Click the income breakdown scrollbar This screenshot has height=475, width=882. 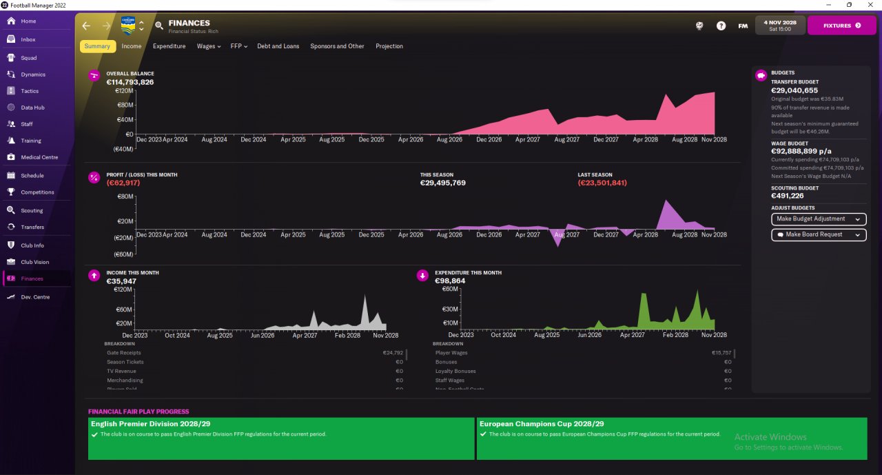(407, 354)
